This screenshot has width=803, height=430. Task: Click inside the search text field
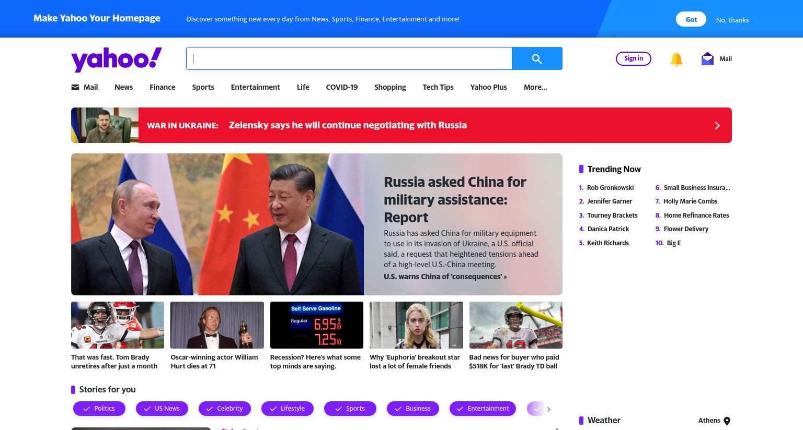click(349, 58)
